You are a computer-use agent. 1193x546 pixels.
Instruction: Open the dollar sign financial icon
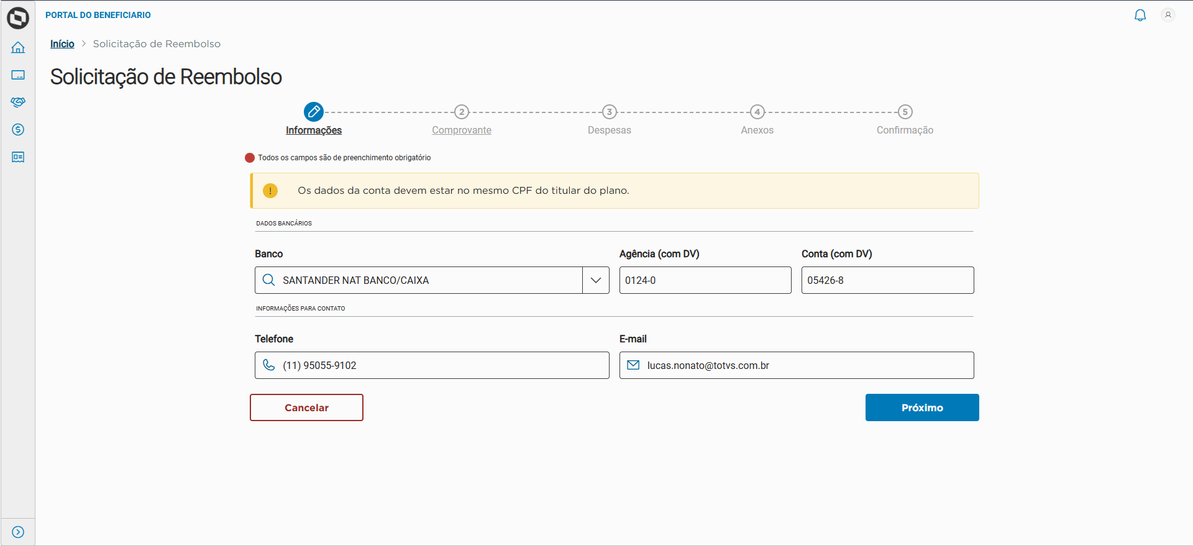18,130
